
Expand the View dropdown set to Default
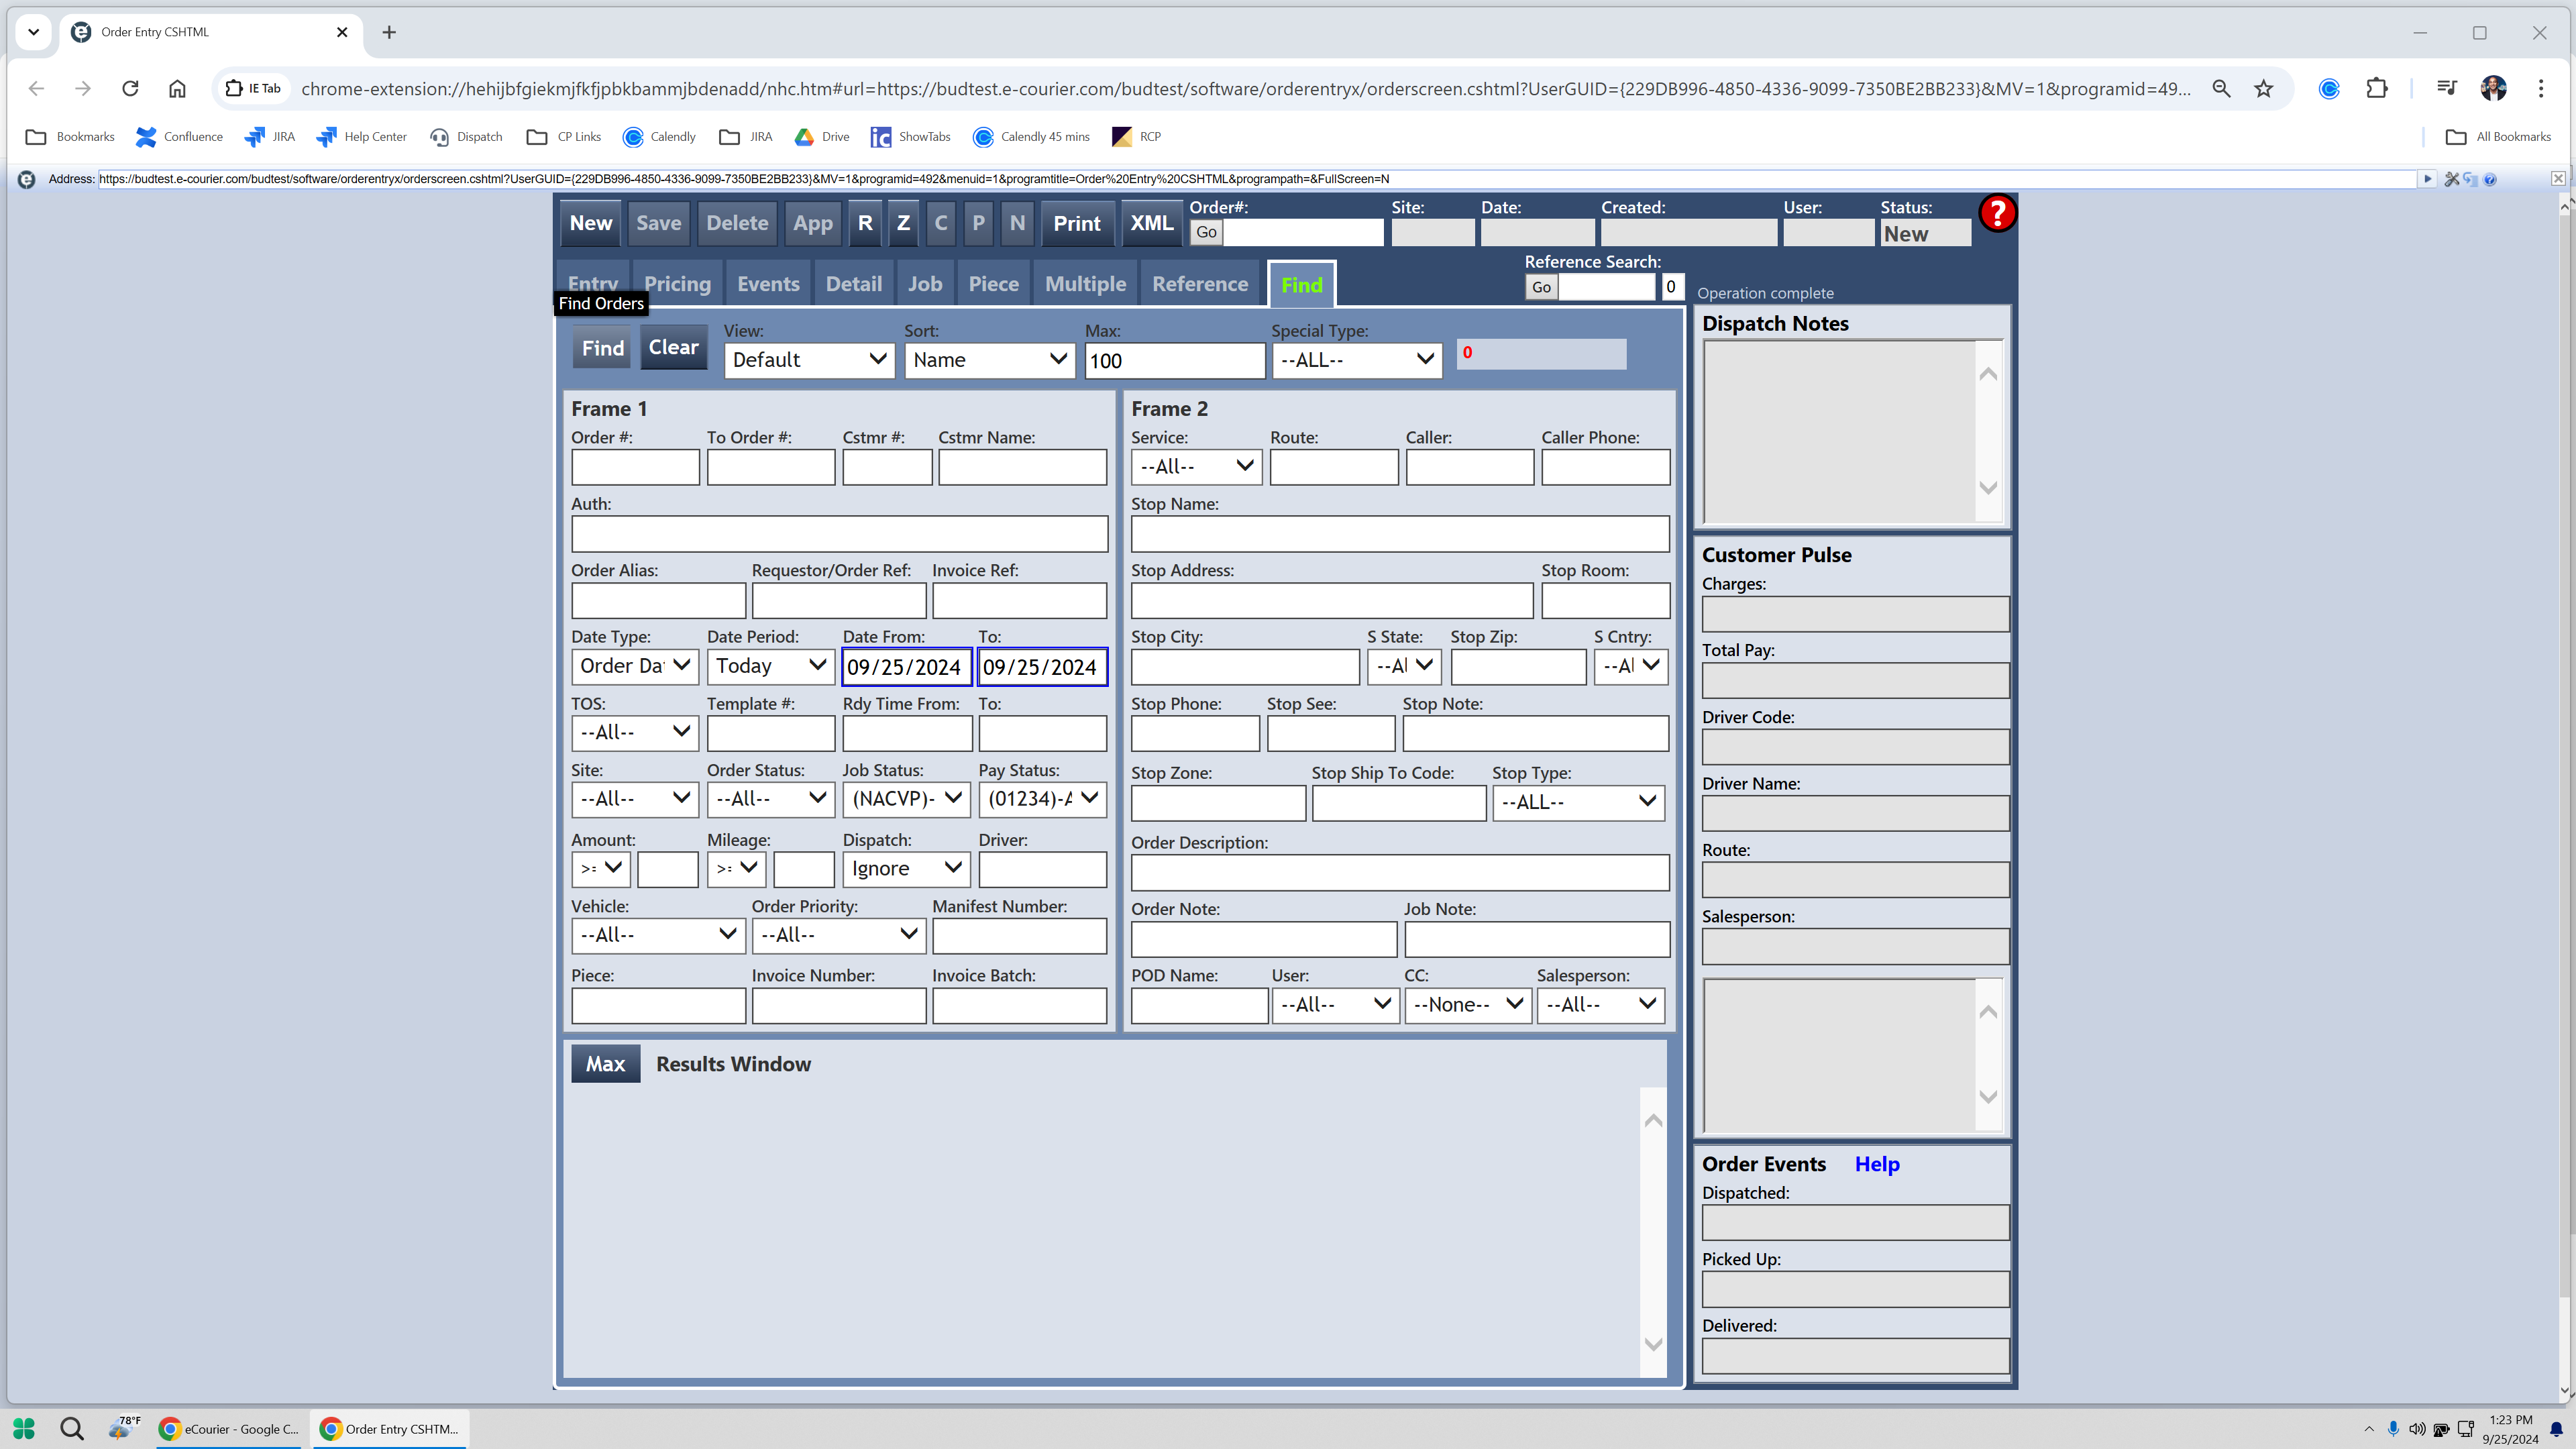click(808, 360)
